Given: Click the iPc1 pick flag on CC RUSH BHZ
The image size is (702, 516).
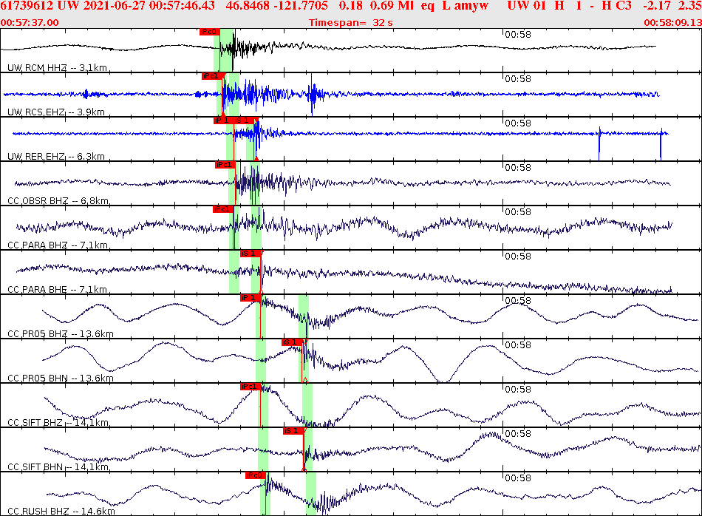Looking at the screenshot, I should pyautogui.click(x=256, y=475).
